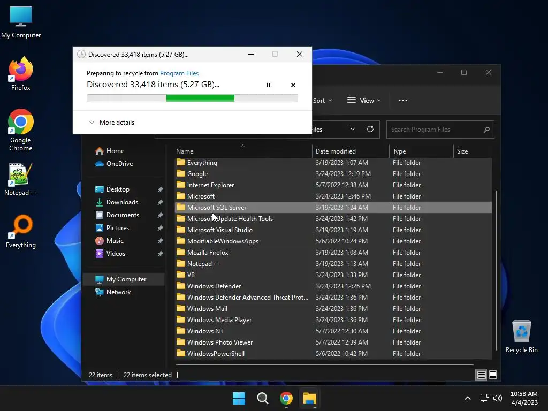The width and height of the screenshot is (548, 411).
Task: Open the See more ellipsis menu
Action: coord(402,101)
